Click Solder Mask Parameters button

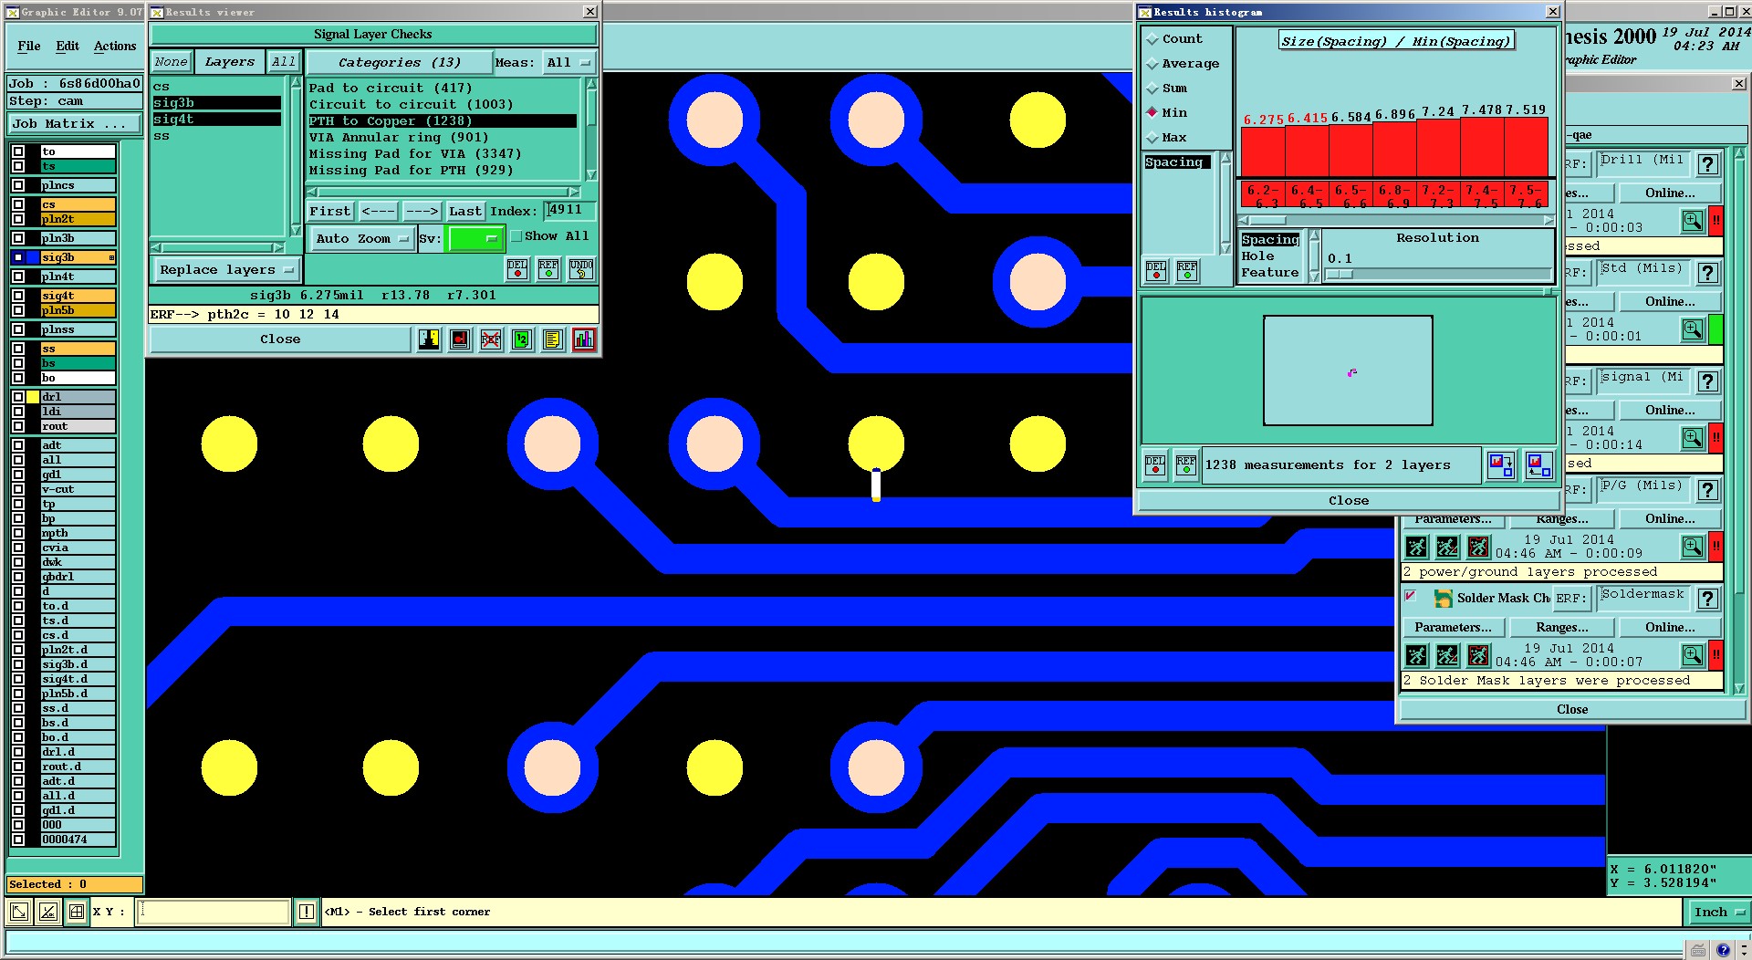click(x=1453, y=628)
